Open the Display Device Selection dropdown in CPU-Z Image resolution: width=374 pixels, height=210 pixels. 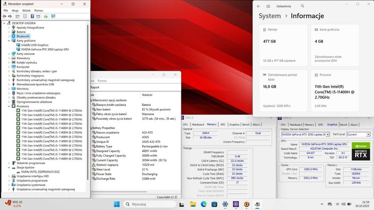(x=328, y=135)
